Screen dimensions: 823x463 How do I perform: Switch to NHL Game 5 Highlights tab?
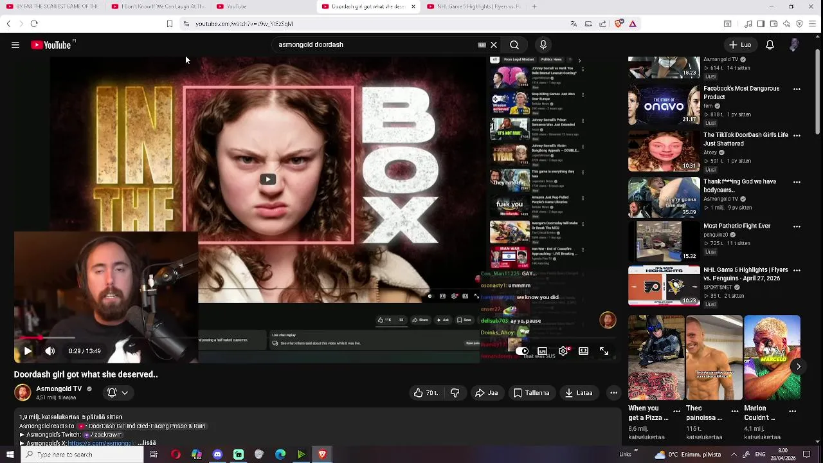tap(474, 6)
